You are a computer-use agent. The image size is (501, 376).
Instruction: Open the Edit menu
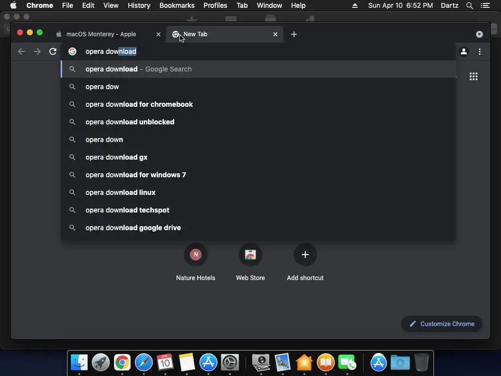click(88, 5)
